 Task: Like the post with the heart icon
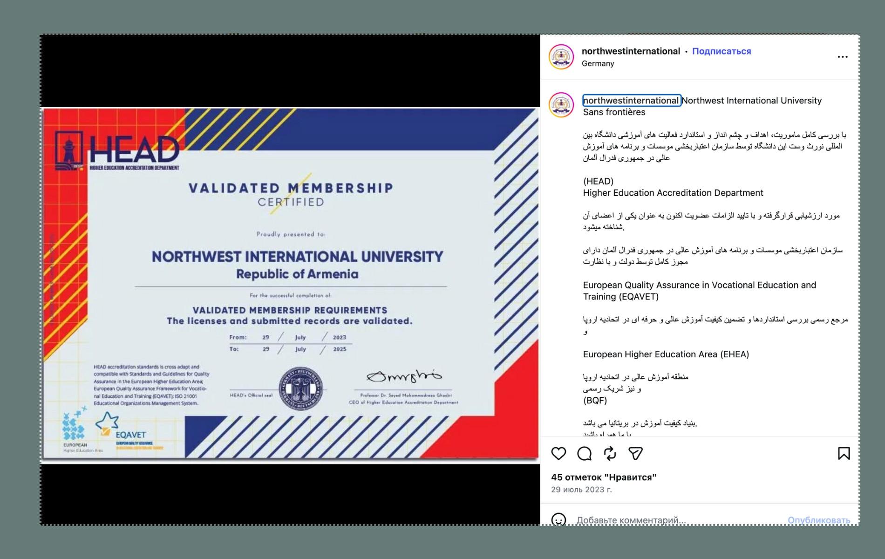(558, 453)
